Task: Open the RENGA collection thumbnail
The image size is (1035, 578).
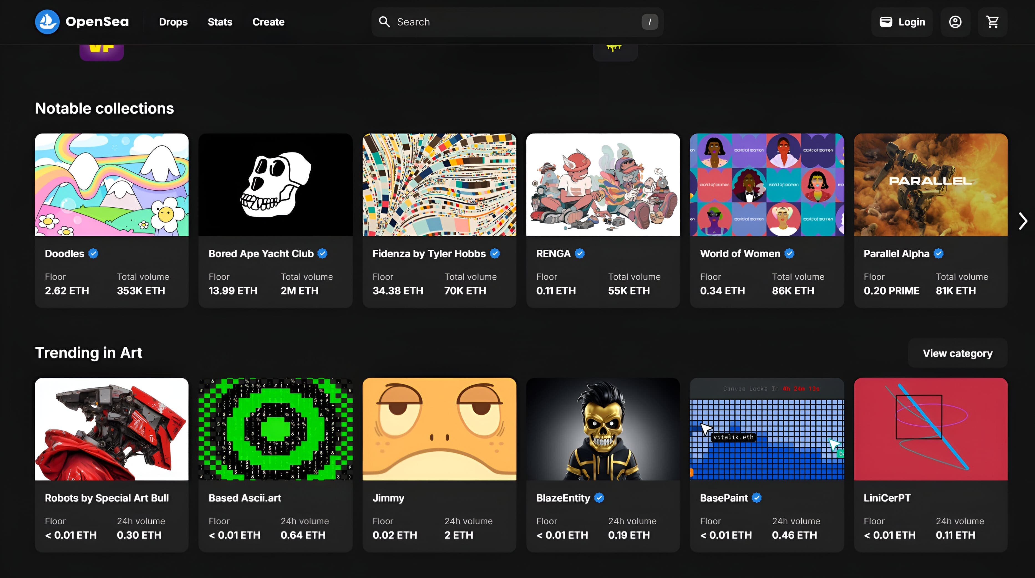Action: [x=603, y=185]
